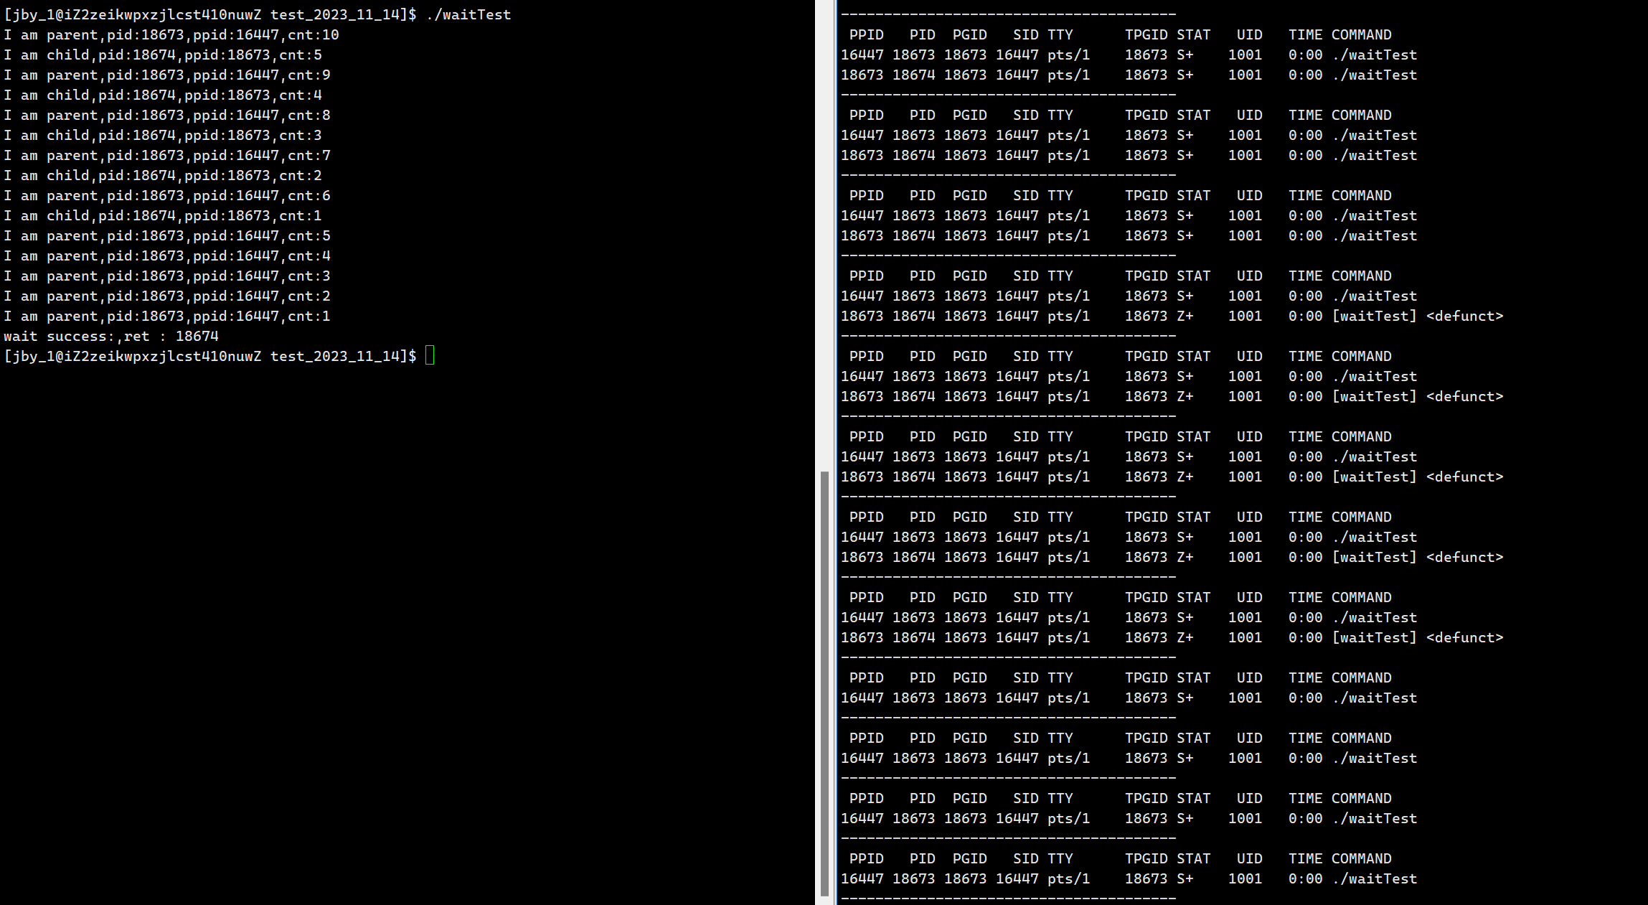Click the parent output line ending cnt:2
This screenshot has width=1648, height=905.
pos(167,296)
